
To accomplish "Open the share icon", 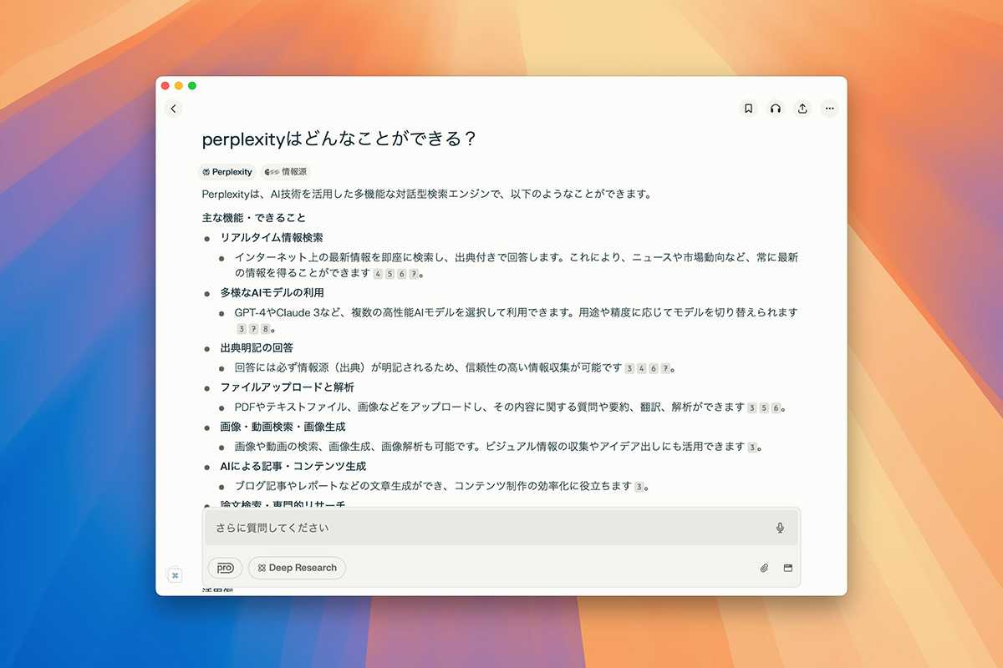I will [x=802, y=109].
